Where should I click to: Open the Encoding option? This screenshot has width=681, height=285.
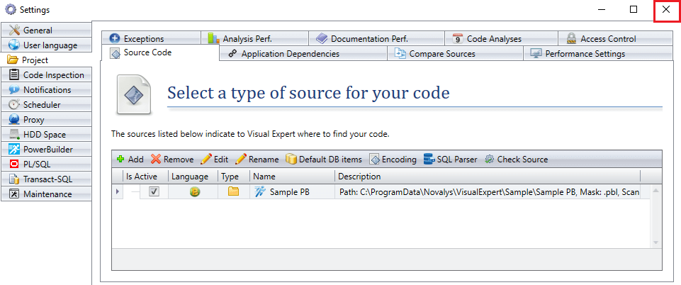pos(393,160)
